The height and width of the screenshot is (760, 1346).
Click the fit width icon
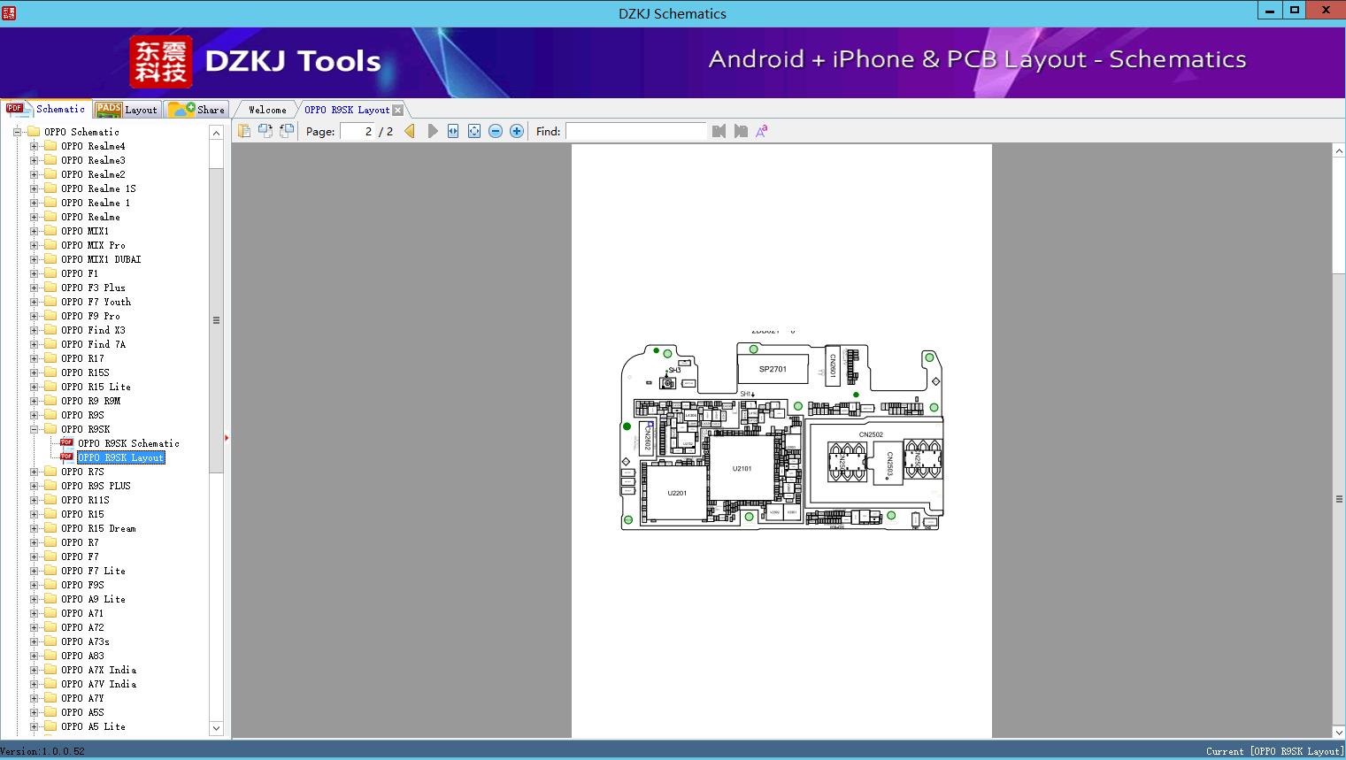tap(453, 131)
